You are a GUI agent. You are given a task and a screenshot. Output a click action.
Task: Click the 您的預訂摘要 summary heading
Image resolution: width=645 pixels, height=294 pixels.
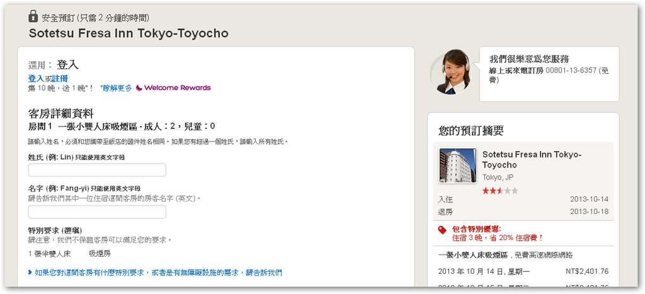(x=471, y=131)
